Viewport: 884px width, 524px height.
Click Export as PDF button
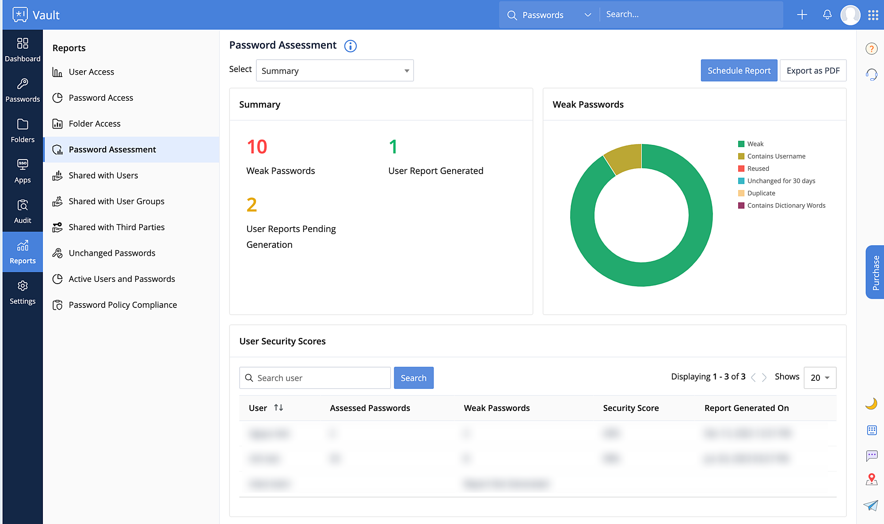(x=813, y=71)
